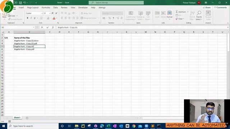Click the formula bar text field
230x129 pixels.
point(141,27)
